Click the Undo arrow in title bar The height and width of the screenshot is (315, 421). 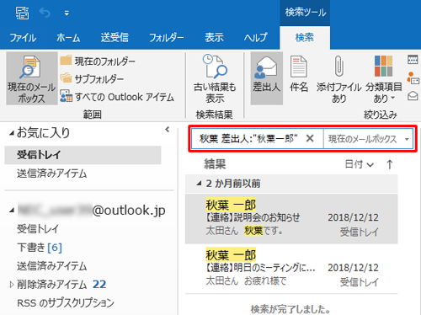coord(45,13)
